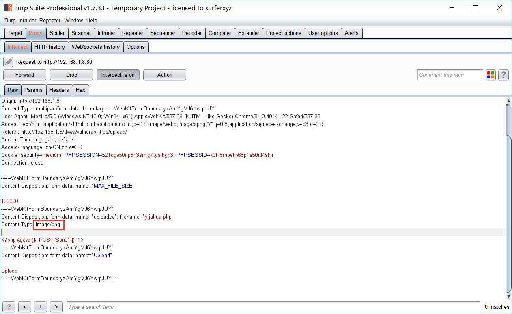Viewport: 512px width, 314px height.
Task: Click the 'MAX_FILE_SIZE' form field name
Action: [113, 186]
